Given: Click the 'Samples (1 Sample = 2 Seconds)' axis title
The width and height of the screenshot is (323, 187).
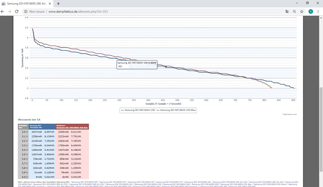Looking at the screenshot, I should click(x=163, y=104).
